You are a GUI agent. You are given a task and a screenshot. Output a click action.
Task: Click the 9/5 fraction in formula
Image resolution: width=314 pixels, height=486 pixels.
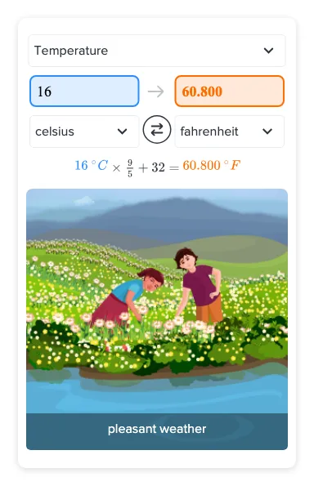130,168
